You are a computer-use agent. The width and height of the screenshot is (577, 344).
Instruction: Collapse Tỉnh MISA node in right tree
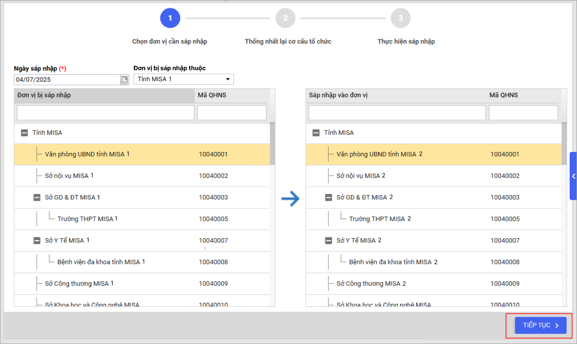[x=316, y=133]
